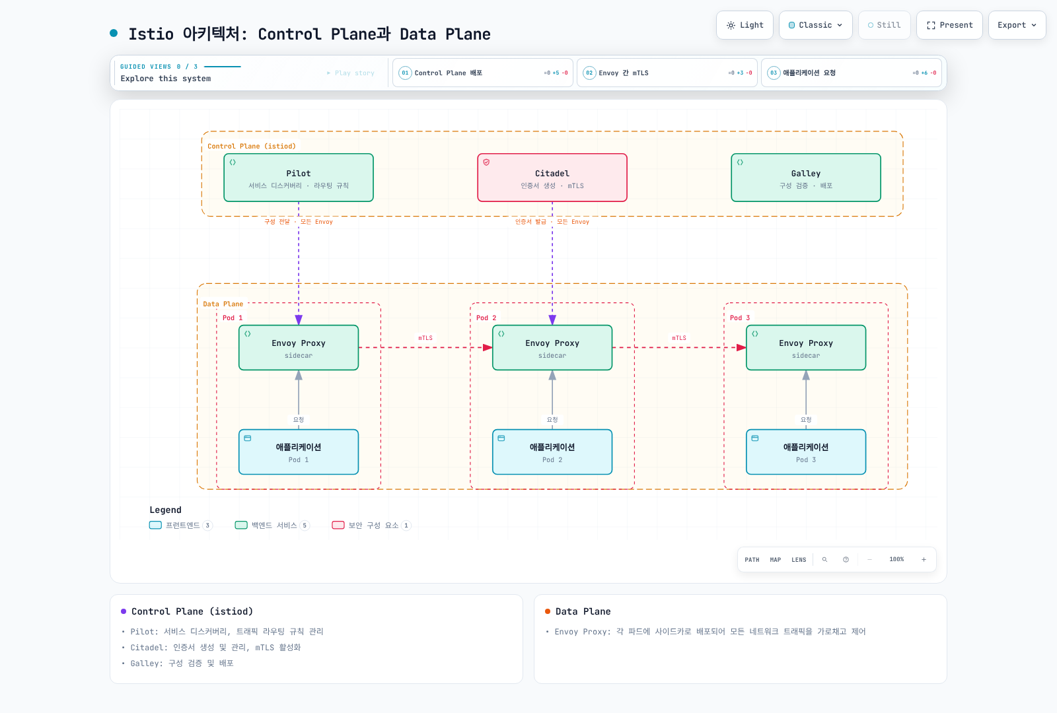Toggle the 백엔드 서비스 legend filter
The image size is (1057, 713).
272,526
